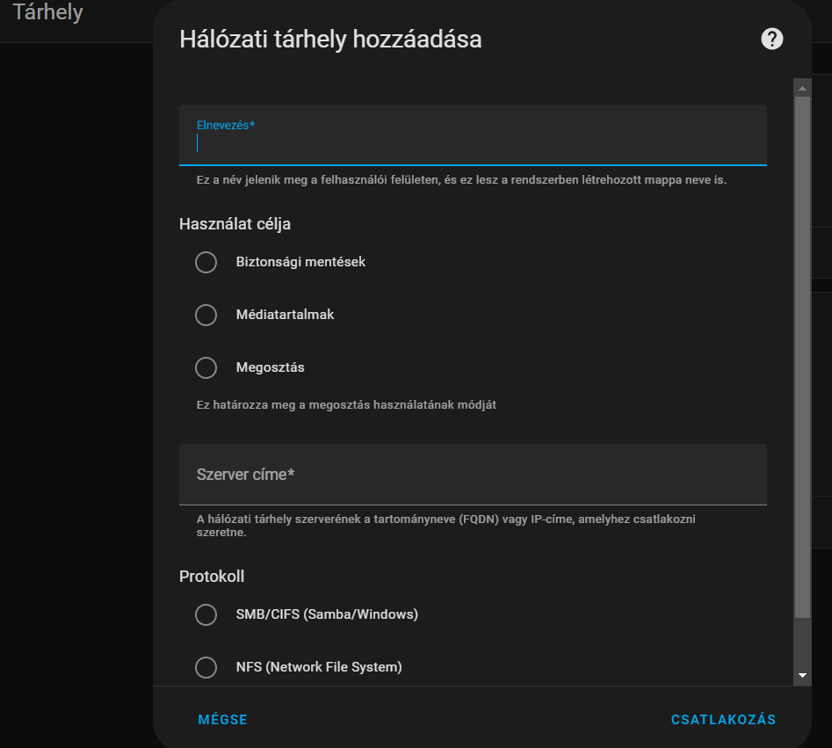Click the dialog's vertical scrollbar thumb
The image size is (832, 748).
(x=802, y=352)
